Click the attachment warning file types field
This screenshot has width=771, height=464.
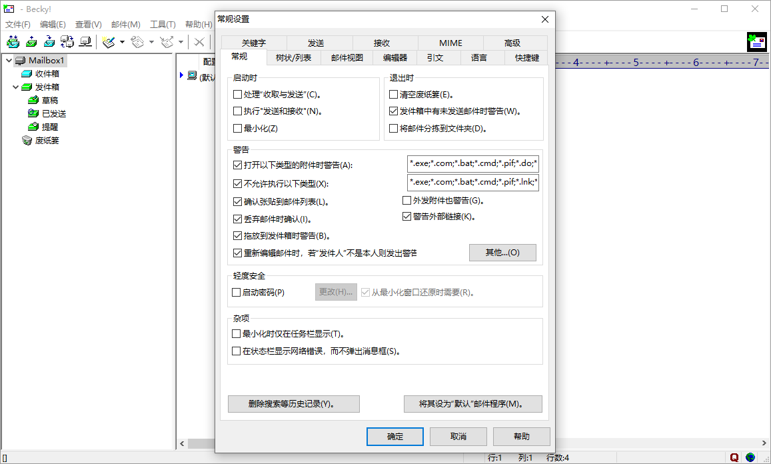coord(473,163)
